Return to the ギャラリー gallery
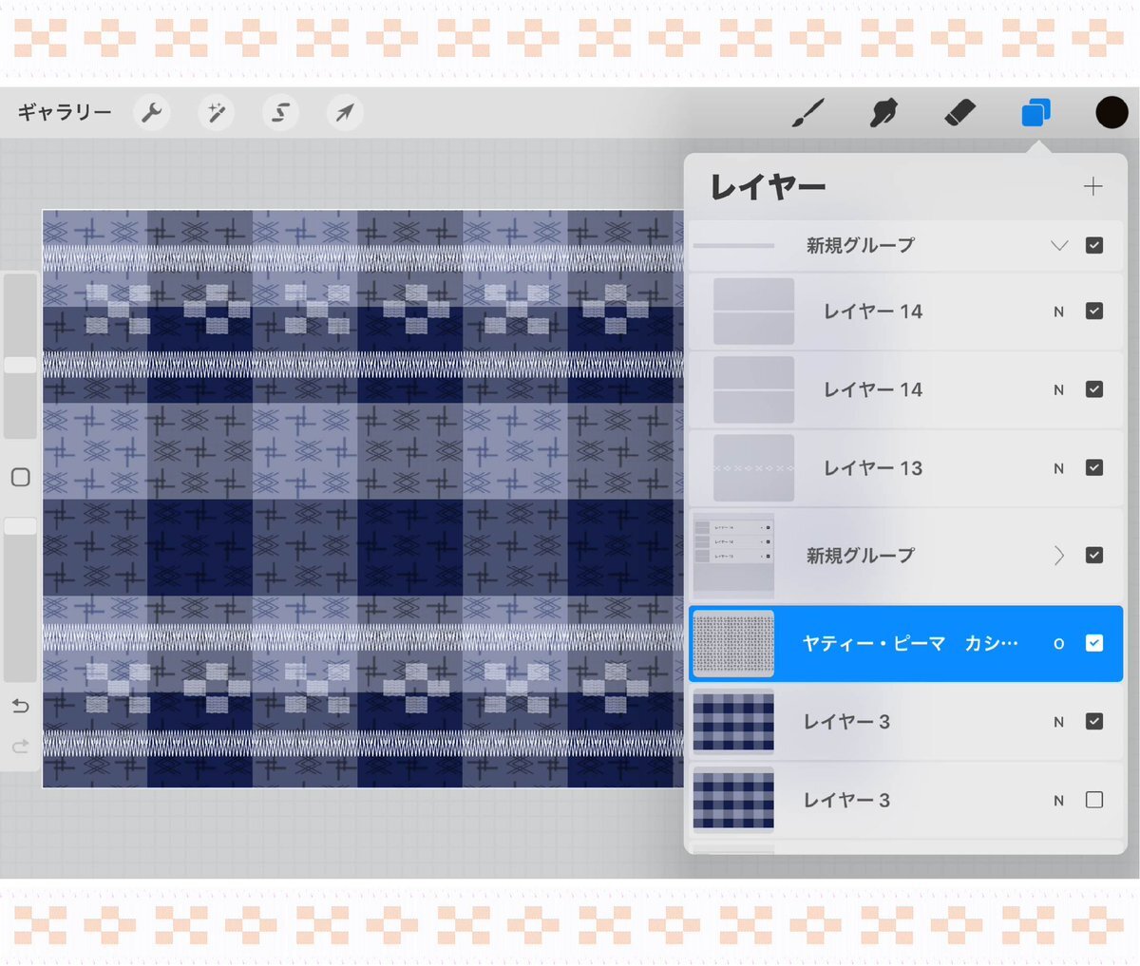The width and height of the screenshot is (1140, 966). coord(65,113)
